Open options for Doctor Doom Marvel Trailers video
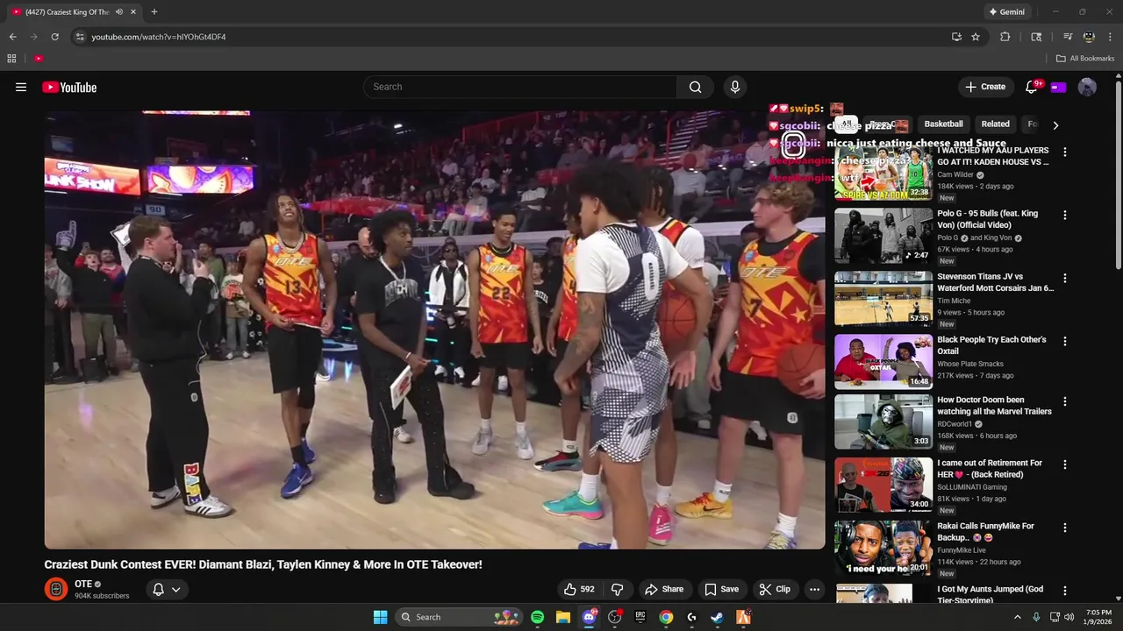This screenshot has width=1123, height=631. click(x=1065, y=401)
